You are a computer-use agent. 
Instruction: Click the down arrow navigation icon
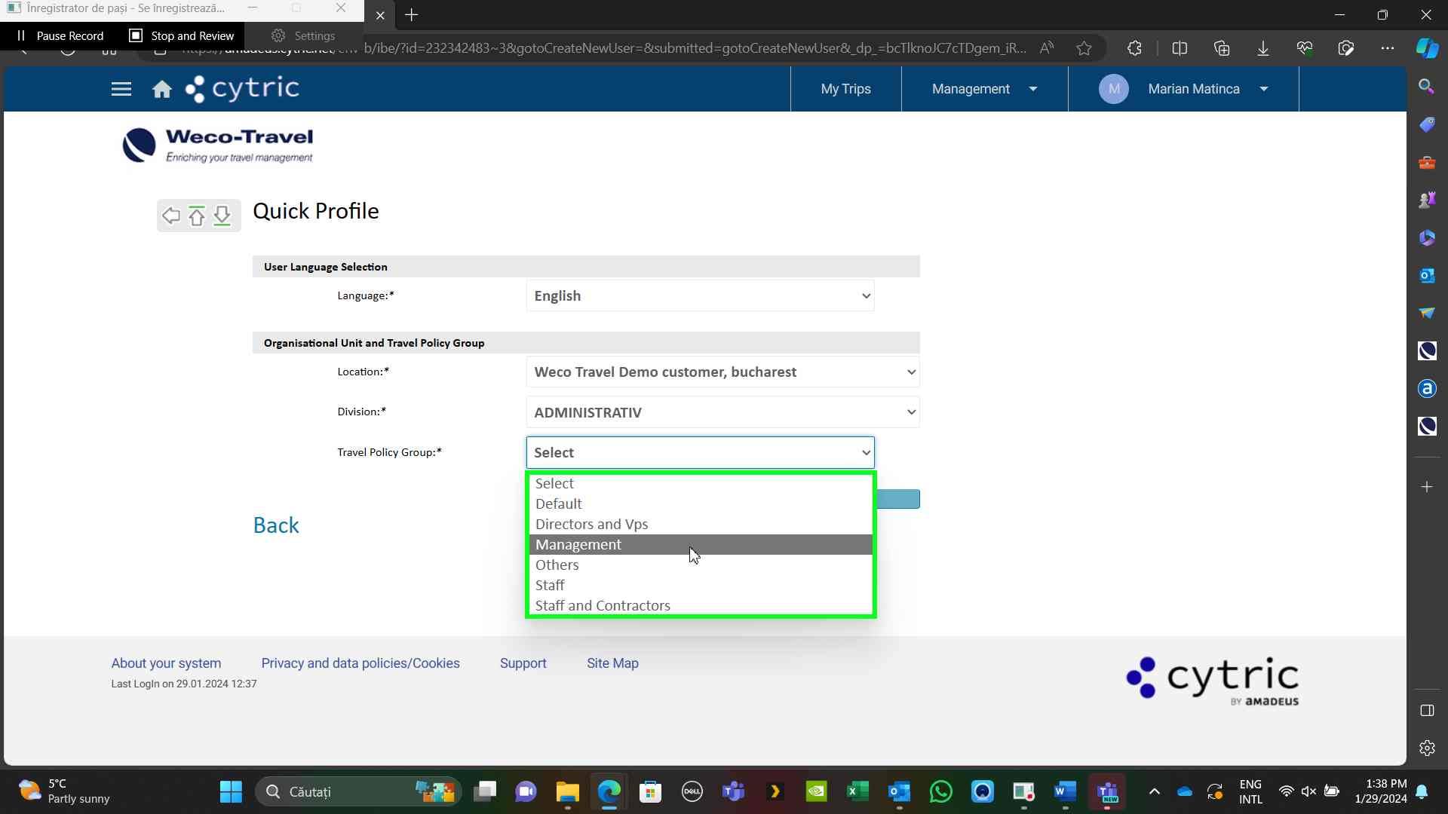pyautogui.click(x=222, y=216)
